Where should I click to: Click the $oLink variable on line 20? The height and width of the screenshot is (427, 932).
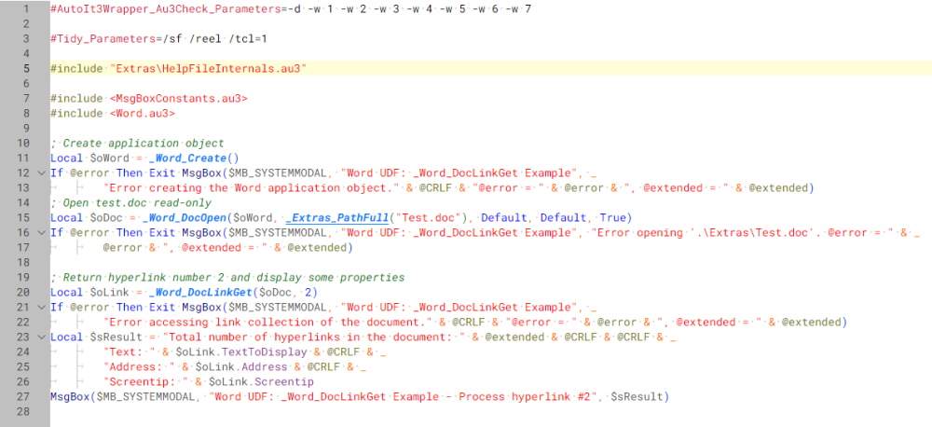click(109, 292)
